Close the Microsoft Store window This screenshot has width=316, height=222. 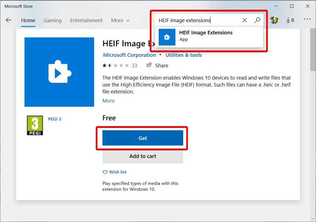(x=308, y=6)
